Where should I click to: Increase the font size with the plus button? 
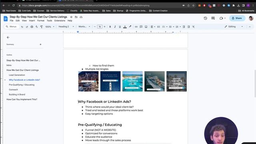tap(105, 27)
